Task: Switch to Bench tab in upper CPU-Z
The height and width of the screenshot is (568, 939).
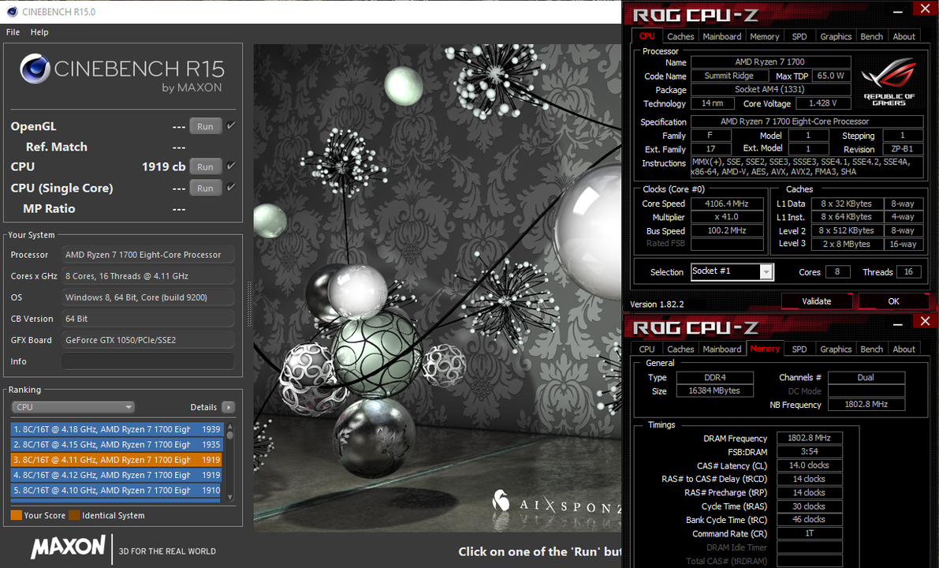Action: [871, 36]
